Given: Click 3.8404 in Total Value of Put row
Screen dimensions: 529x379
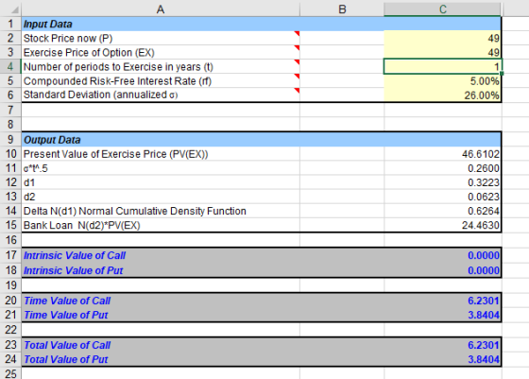Looking at the screenshot, I should [443, 359].
